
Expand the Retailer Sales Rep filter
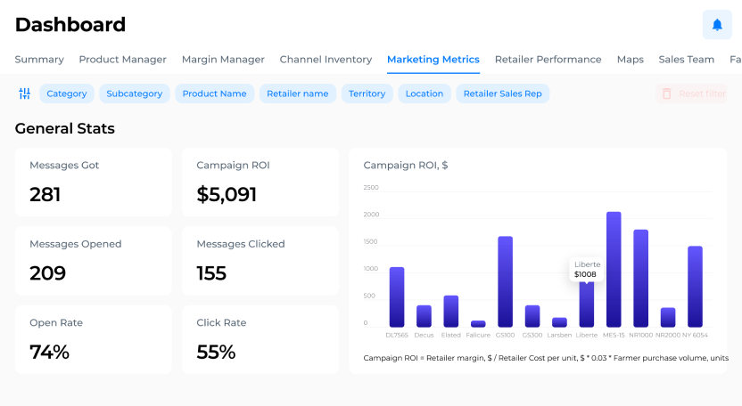coord(502,93)
